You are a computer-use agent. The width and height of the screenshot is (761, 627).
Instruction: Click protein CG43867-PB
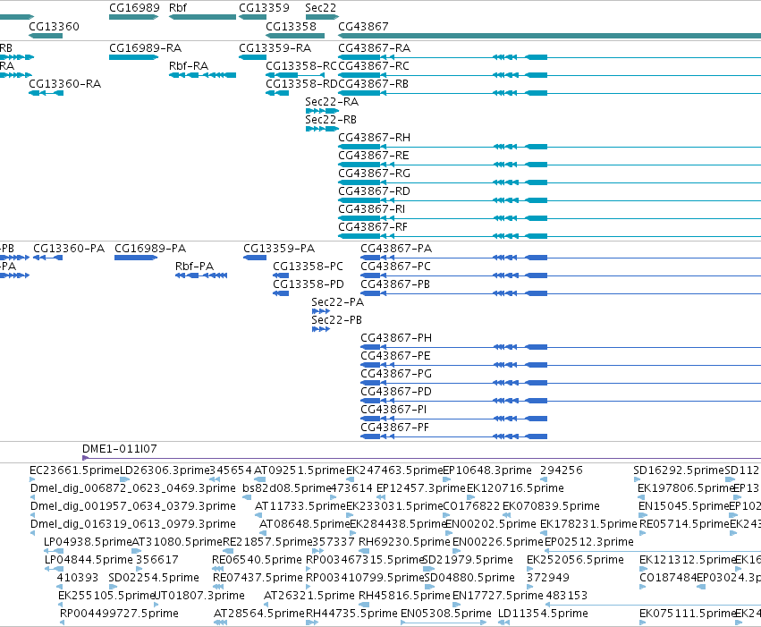coord(395,284)
